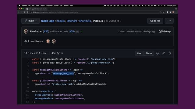Open pull request #74 link
Image resolution: width=195 pixels, height=109 pixels.
pos(72,31)
